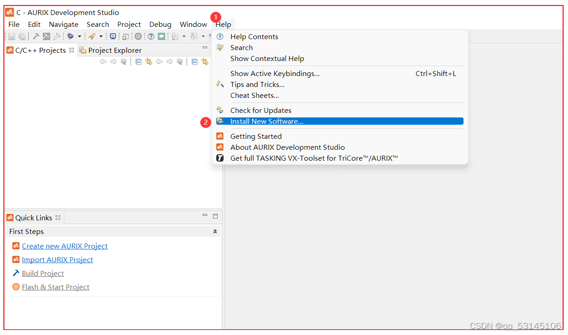Click Create new AURIX Project link
Image resolution: width=568 pixels, height=335 pixels.
(65, 246)
